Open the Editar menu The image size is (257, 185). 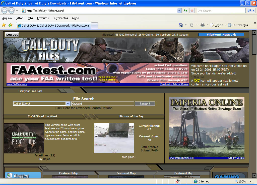click(19, 18)
